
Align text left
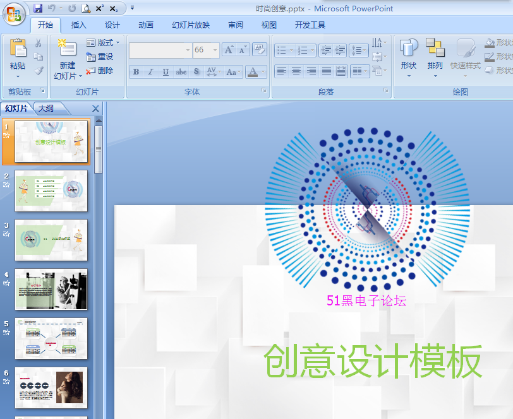[x=282, y=71]
